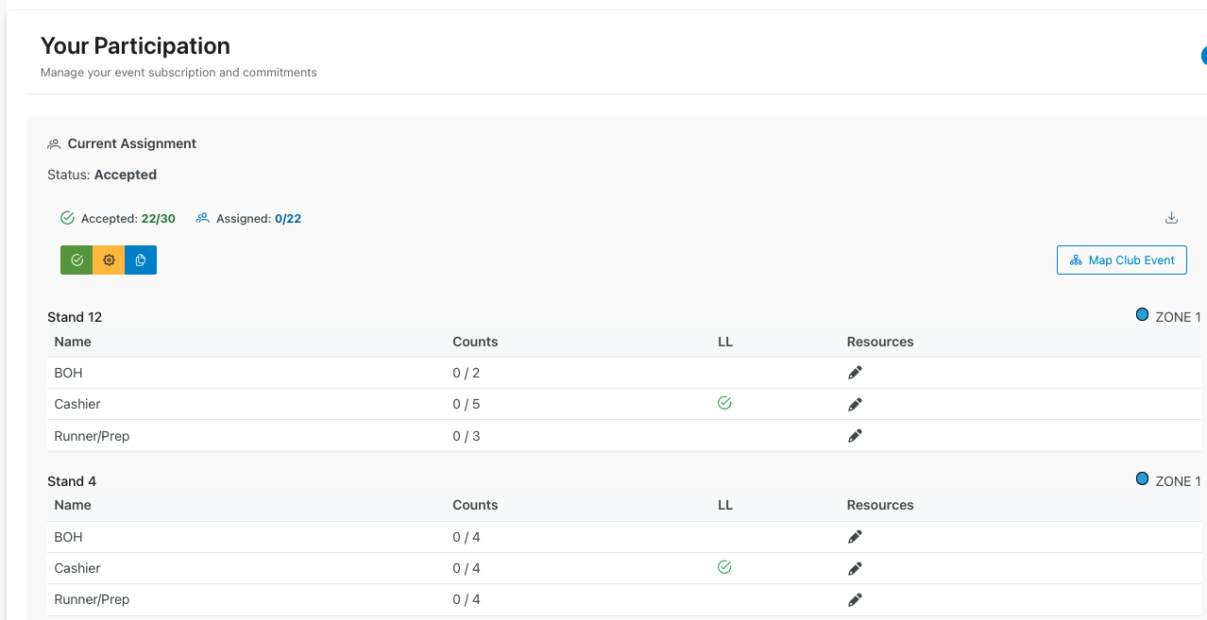The width and height of the screenshot is (1207, 620).
Task: Toggle LL checkmark for Stand 4 Cashier
Action: (x=724, y=567)
